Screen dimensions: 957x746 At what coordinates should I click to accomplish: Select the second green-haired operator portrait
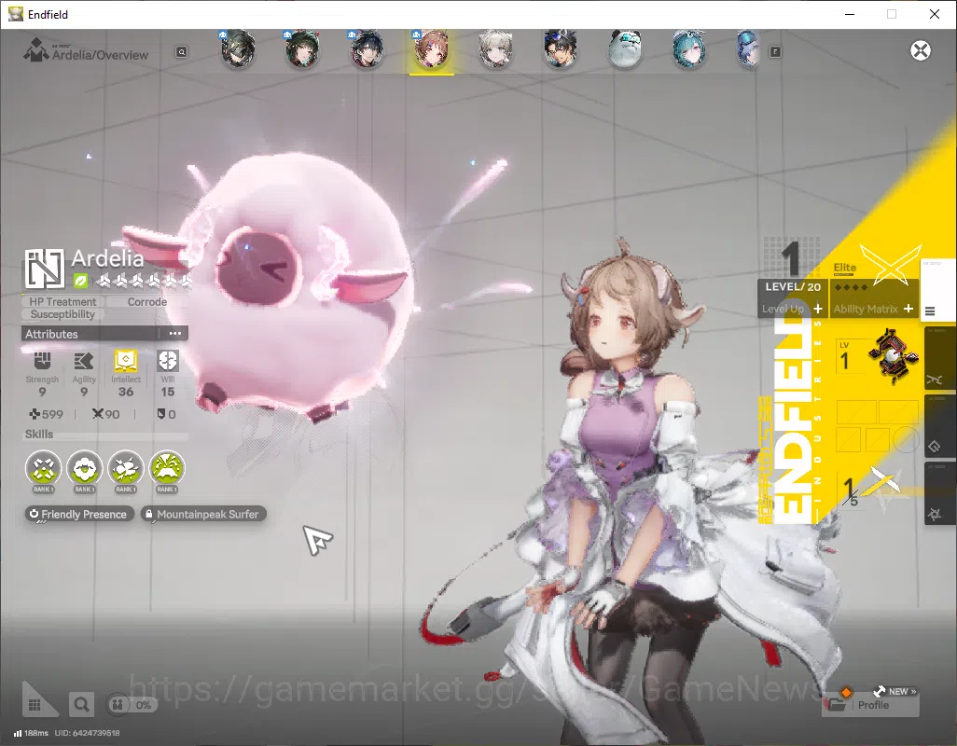click(x=303, y=49)
